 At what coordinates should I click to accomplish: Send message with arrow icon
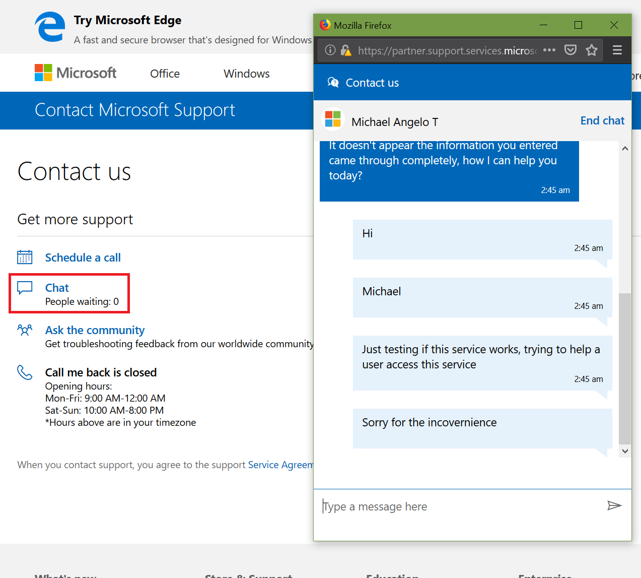pos(614,505)
